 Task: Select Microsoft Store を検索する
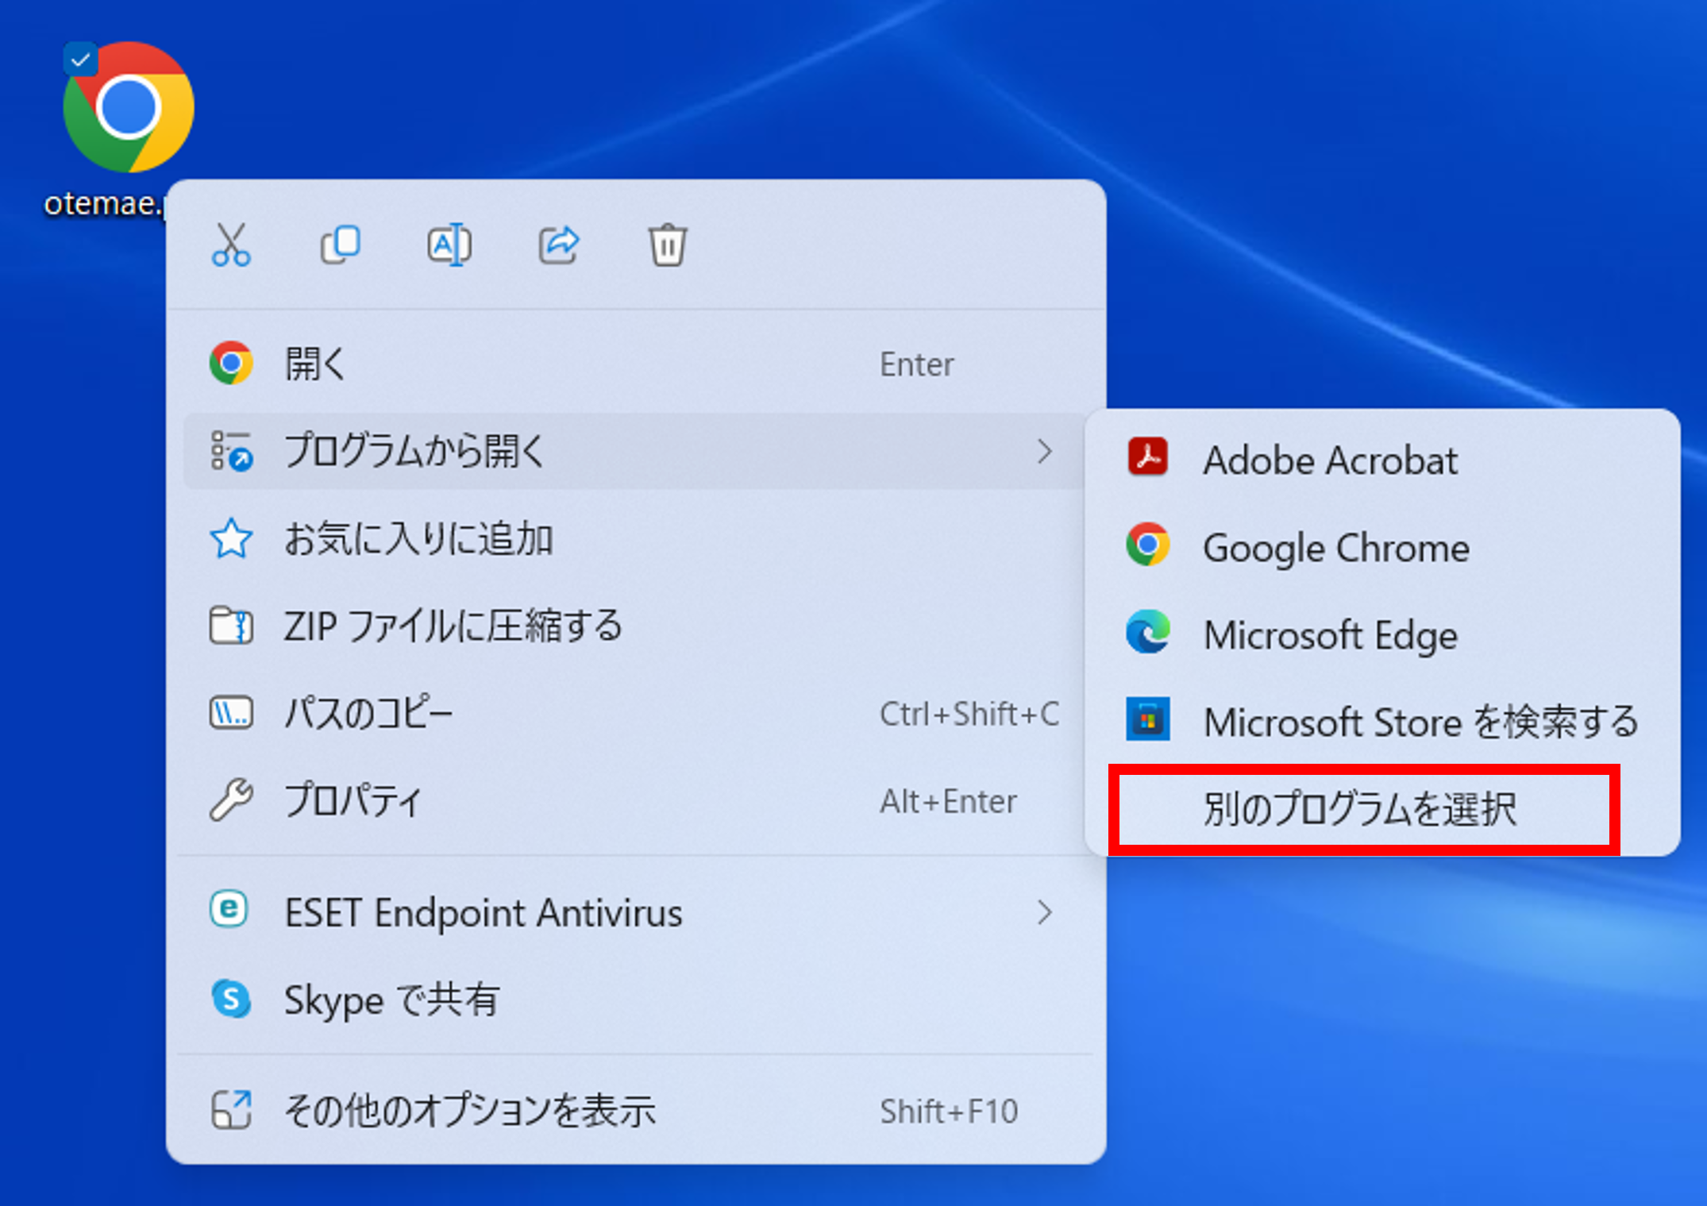click(1381, 722)
